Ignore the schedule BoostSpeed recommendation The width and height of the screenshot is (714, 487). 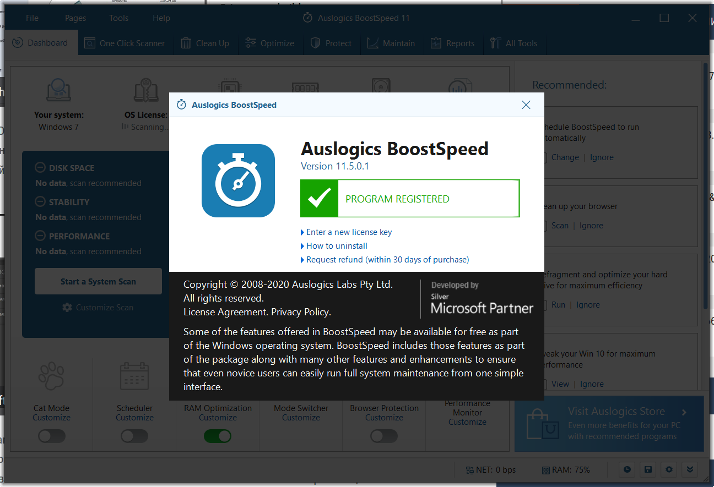[x=602, y=157]
